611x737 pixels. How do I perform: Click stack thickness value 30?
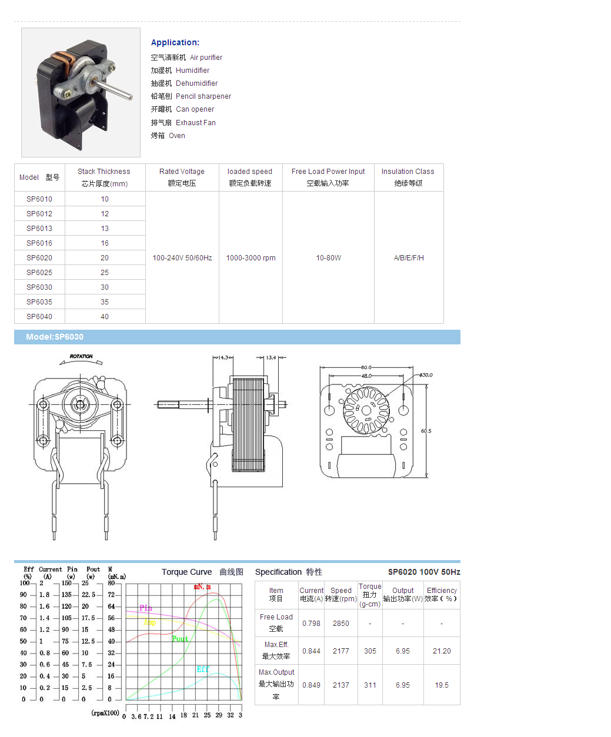[x=105, y=287]
